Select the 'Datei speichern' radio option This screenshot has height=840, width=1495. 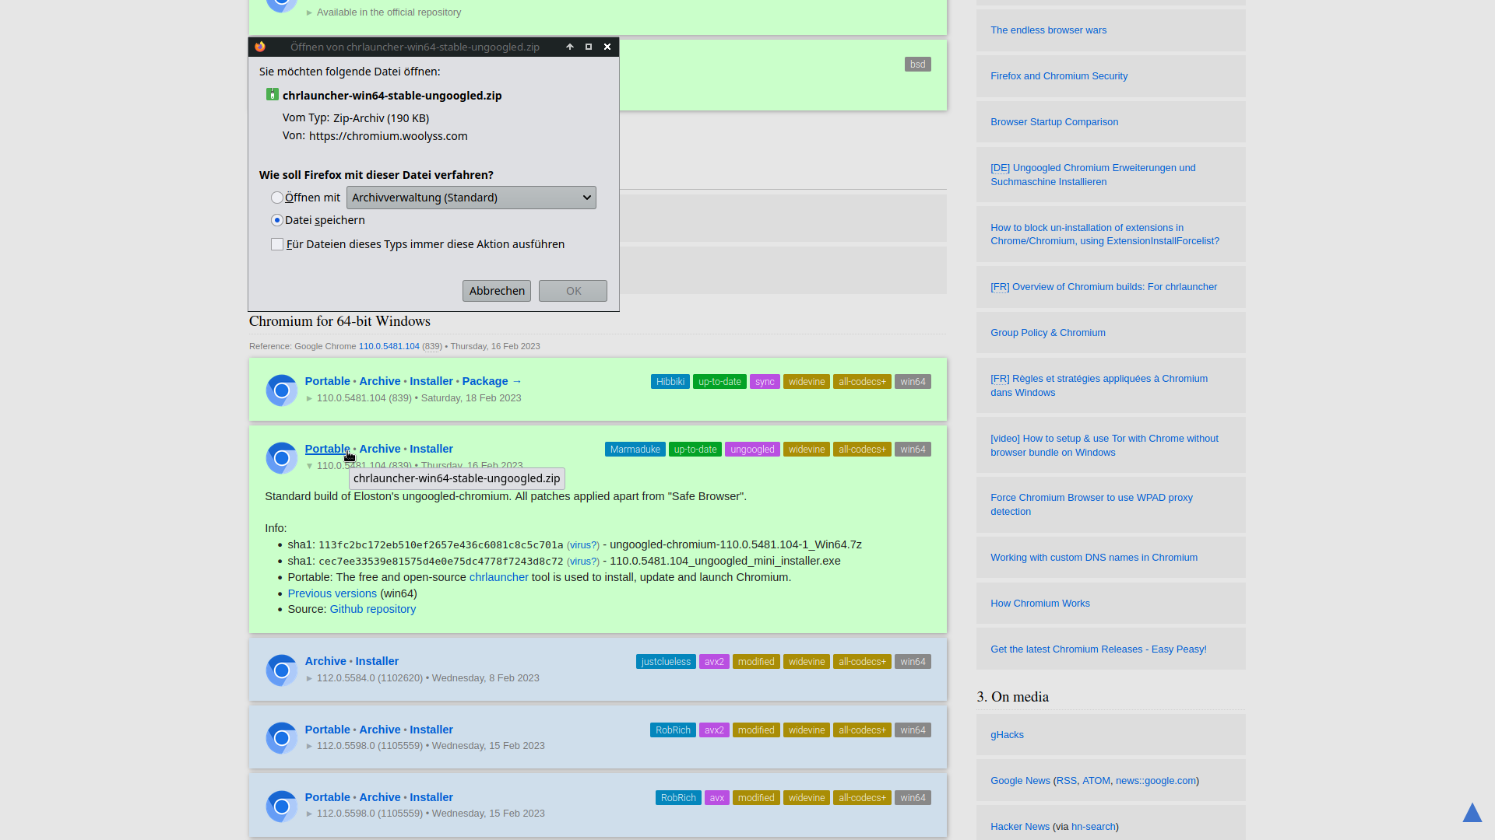[x=277, y=220]
